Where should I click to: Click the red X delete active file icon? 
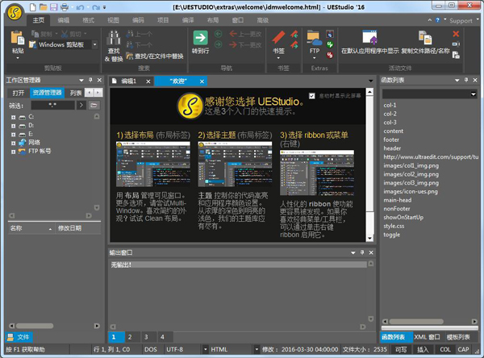pos(456,34)
